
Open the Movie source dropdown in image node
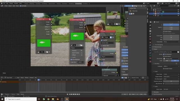[77, 48]
